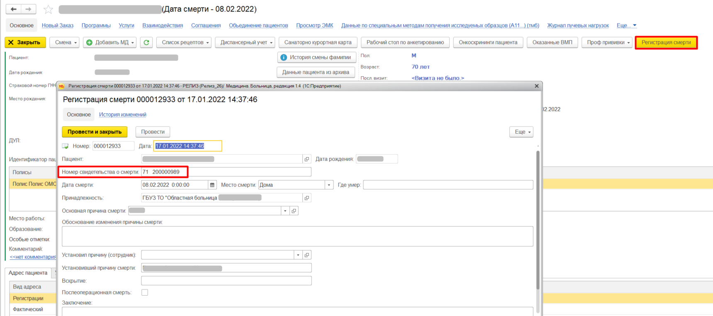
Task: Switch to История изменений tab
Action: pos(122,114)
